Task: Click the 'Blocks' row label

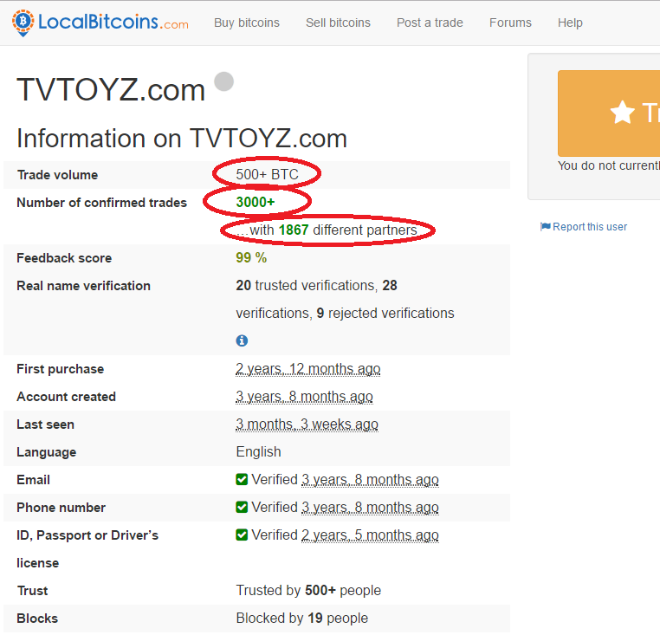Action: coord(37,619)
